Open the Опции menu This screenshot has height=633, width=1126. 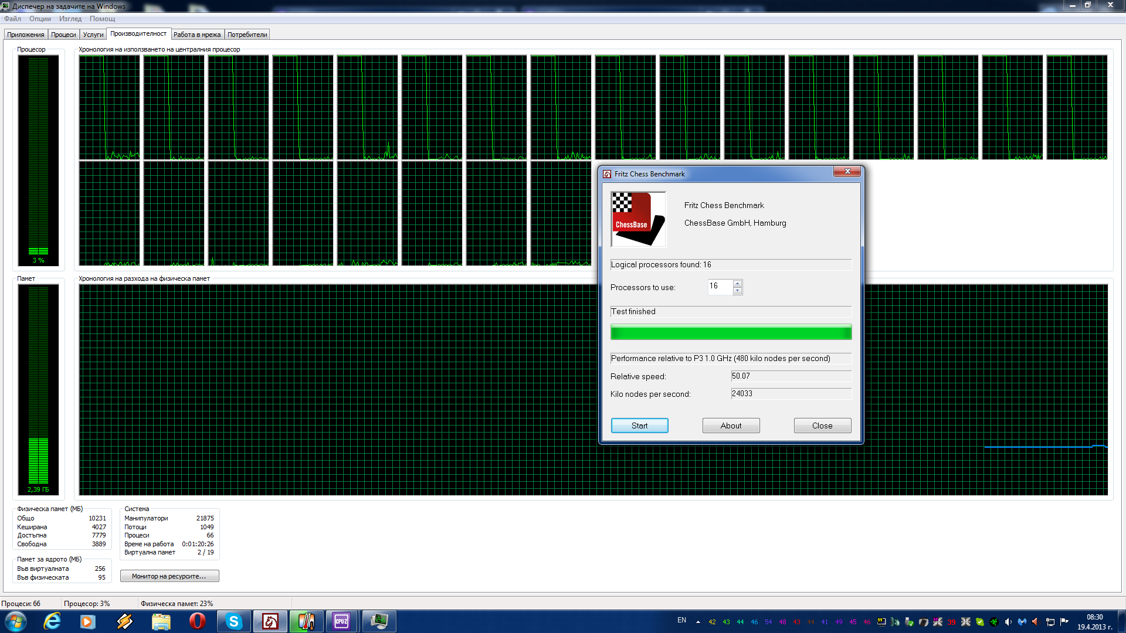click(40, 19)
